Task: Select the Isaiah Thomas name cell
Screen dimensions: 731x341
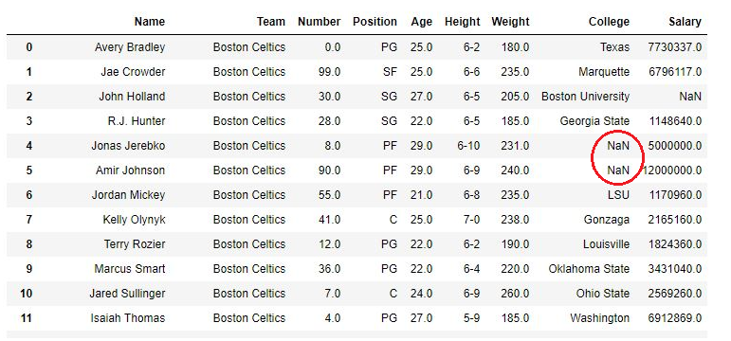Action: point(127,318)
